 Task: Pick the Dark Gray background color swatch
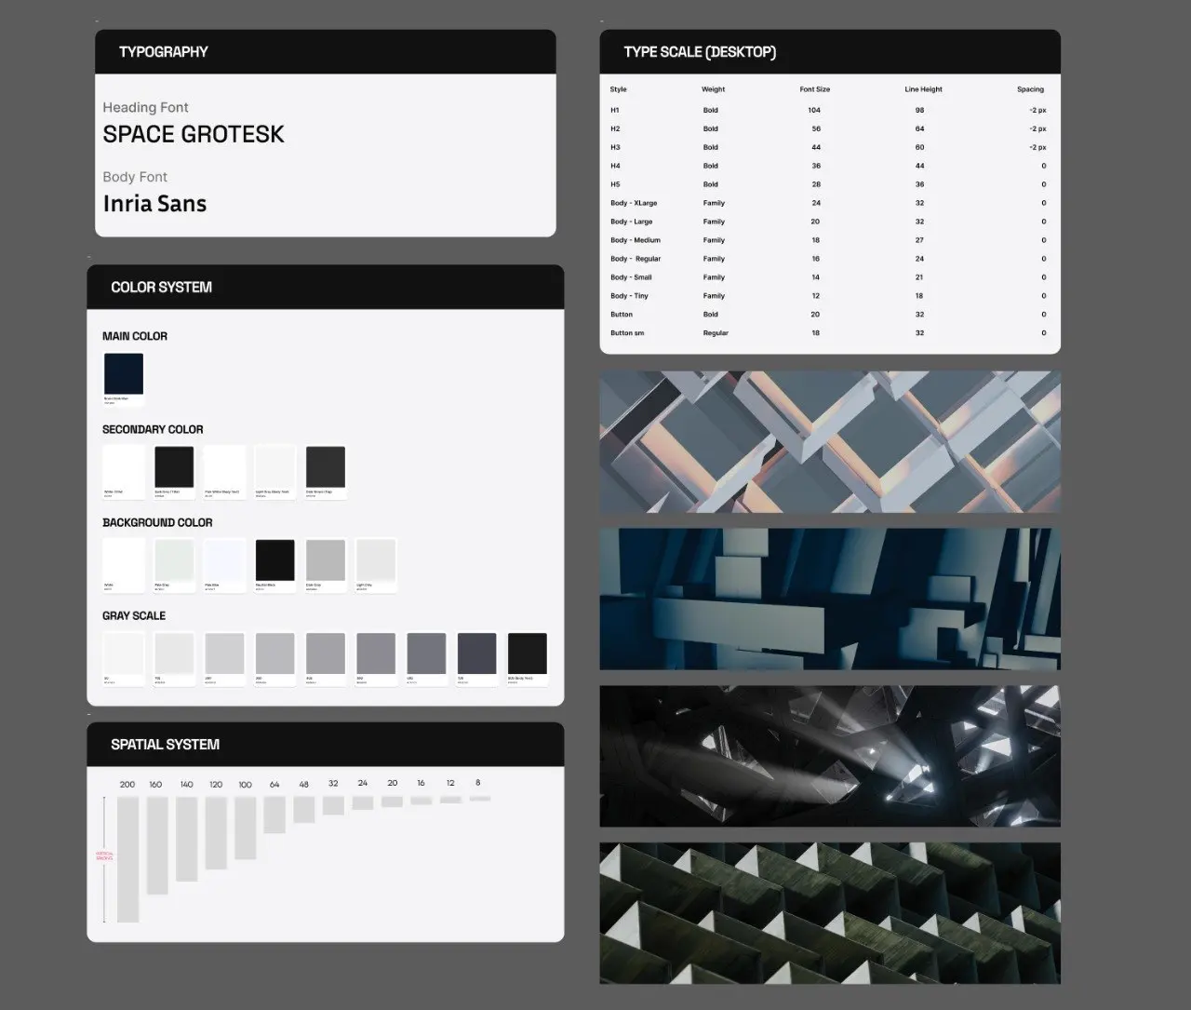pyautogui.click(x=326, y=559)
